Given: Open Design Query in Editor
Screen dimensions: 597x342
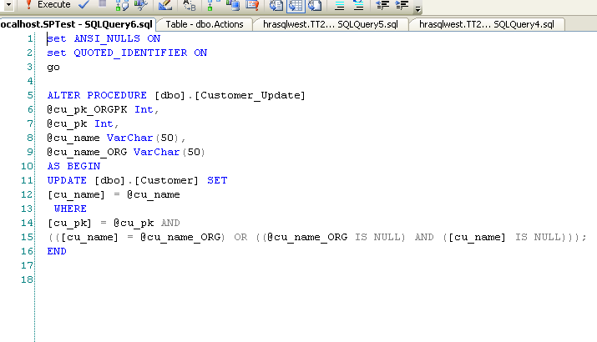Looking at the screenshot, I should pos(164,6).
